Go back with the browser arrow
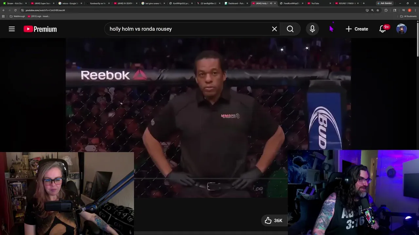This screenshot has height=235, width=419. click(4, 10)
